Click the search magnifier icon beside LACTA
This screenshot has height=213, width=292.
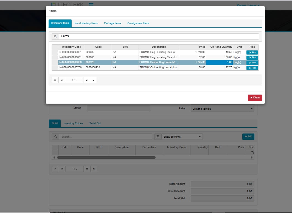point(55,36)
